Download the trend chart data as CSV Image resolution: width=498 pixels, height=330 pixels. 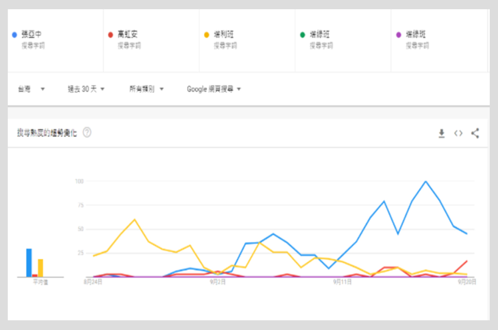[442, 133]
